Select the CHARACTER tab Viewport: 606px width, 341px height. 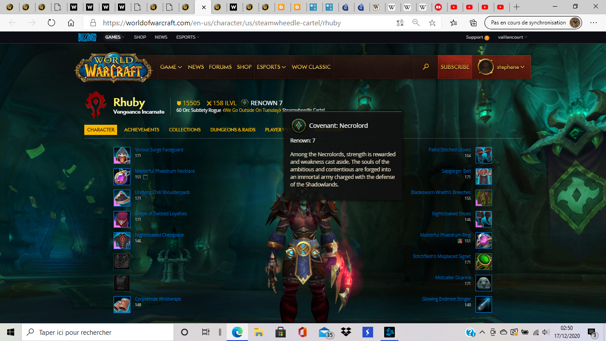tap(101, 130)
